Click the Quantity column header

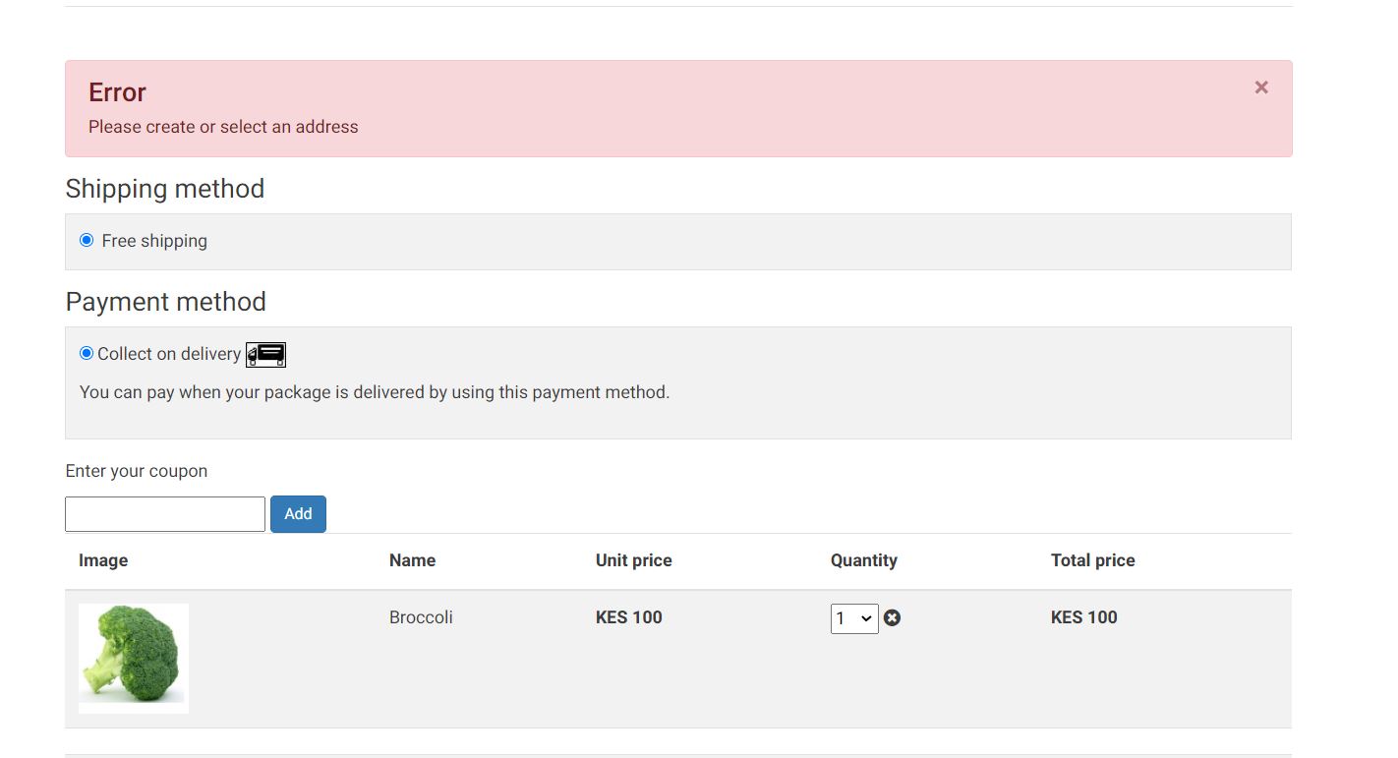[x=863, y=560]
